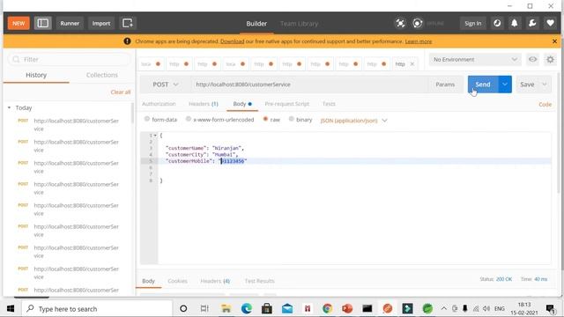Open the Interceptor satellite icon
The width and height of the screenshot is (564, 317).
[x=400, y=24]
